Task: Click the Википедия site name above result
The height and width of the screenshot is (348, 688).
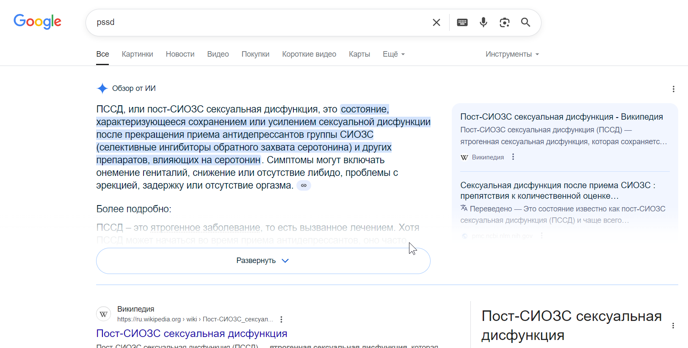Action: 135,309
